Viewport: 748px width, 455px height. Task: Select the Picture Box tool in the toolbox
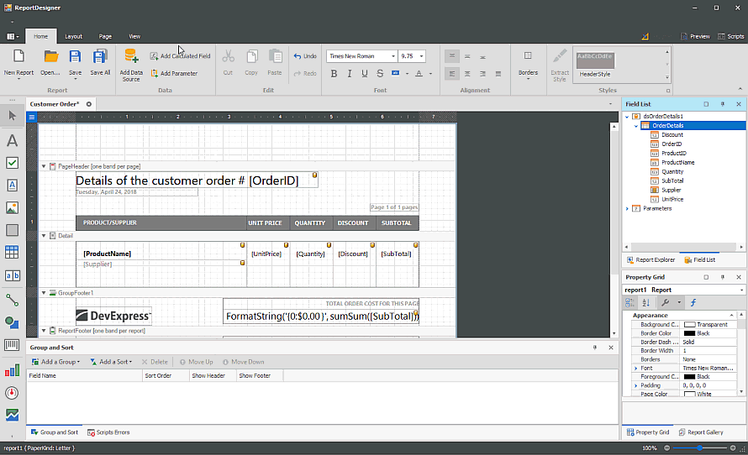(x=12, y=207)
